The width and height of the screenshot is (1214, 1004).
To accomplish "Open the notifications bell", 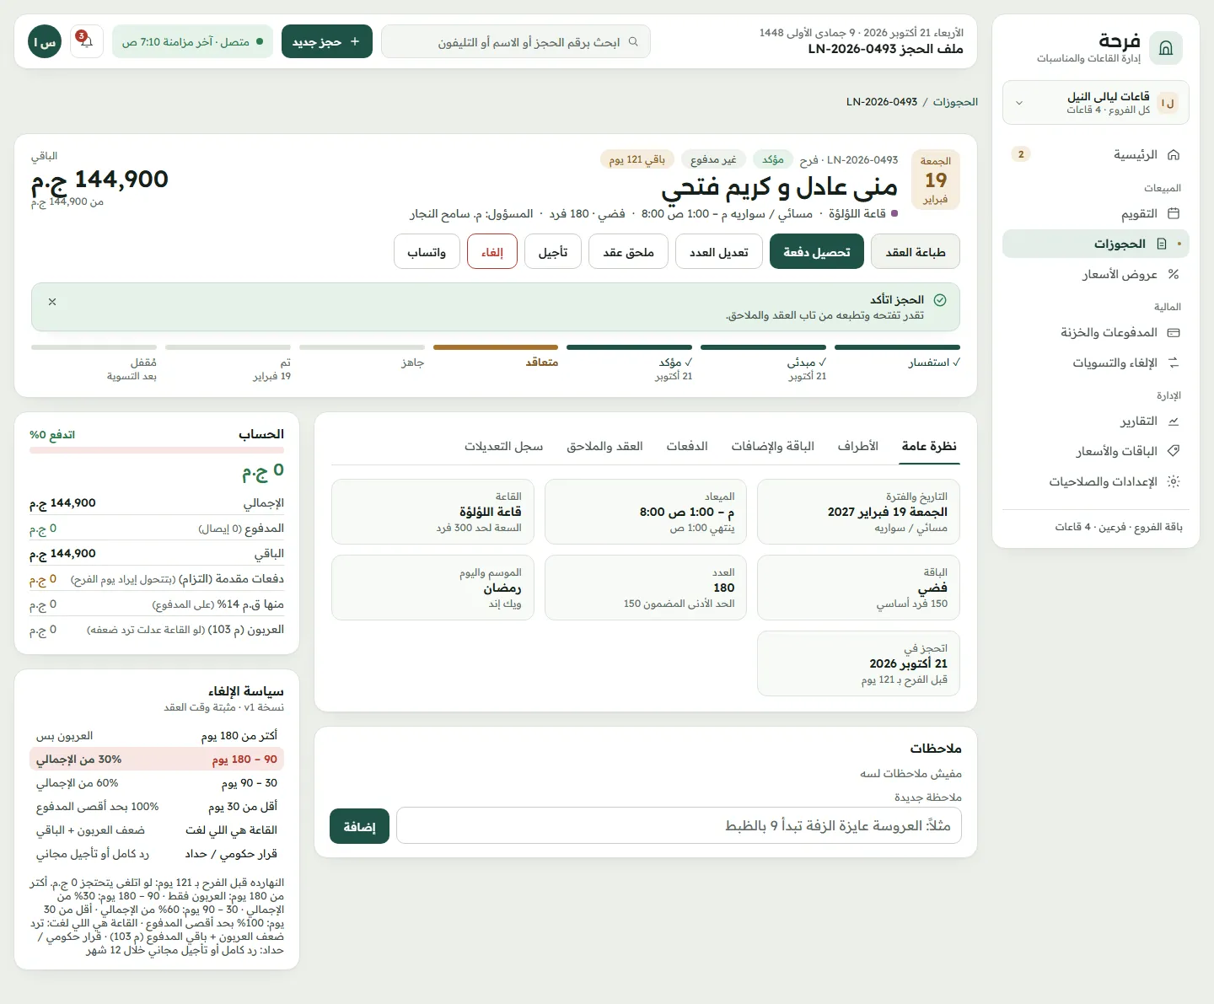I will pos(87,41).
